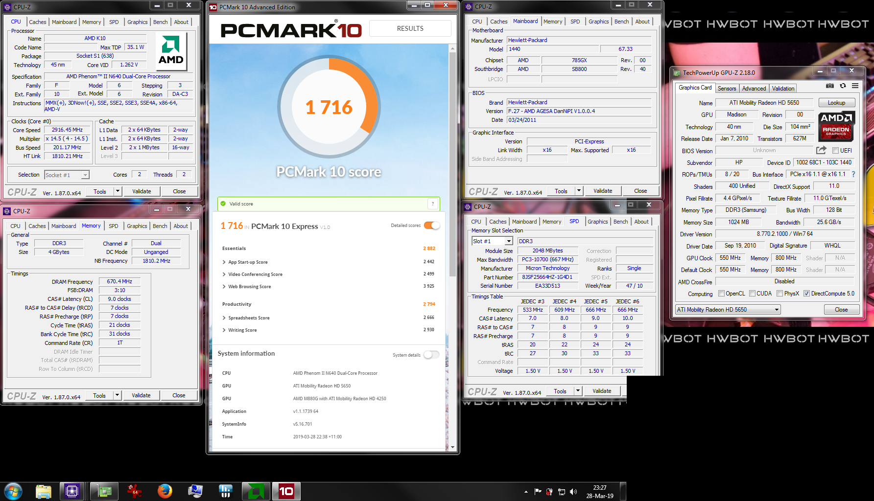Click the Lookup button in GPU-Z
The width and height of the screenshot is (874, 501).
tap(836, 103)
